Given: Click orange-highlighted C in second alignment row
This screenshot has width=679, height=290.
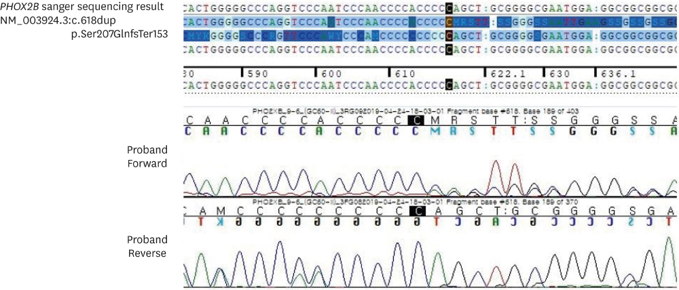Looking at the screenshot, I should point(449,22).
